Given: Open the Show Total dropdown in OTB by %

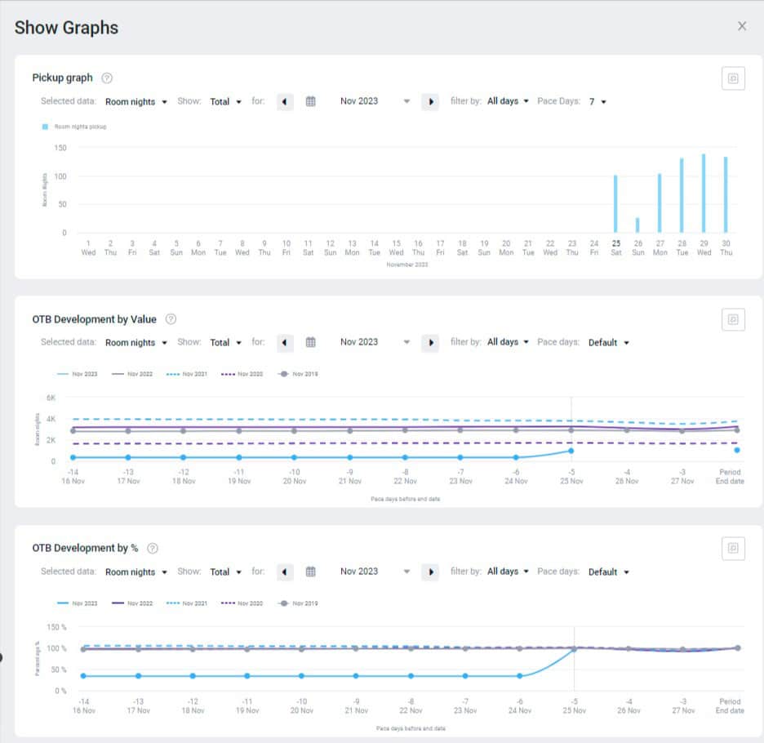Looking at the screenshot, I should click(226, 572).
